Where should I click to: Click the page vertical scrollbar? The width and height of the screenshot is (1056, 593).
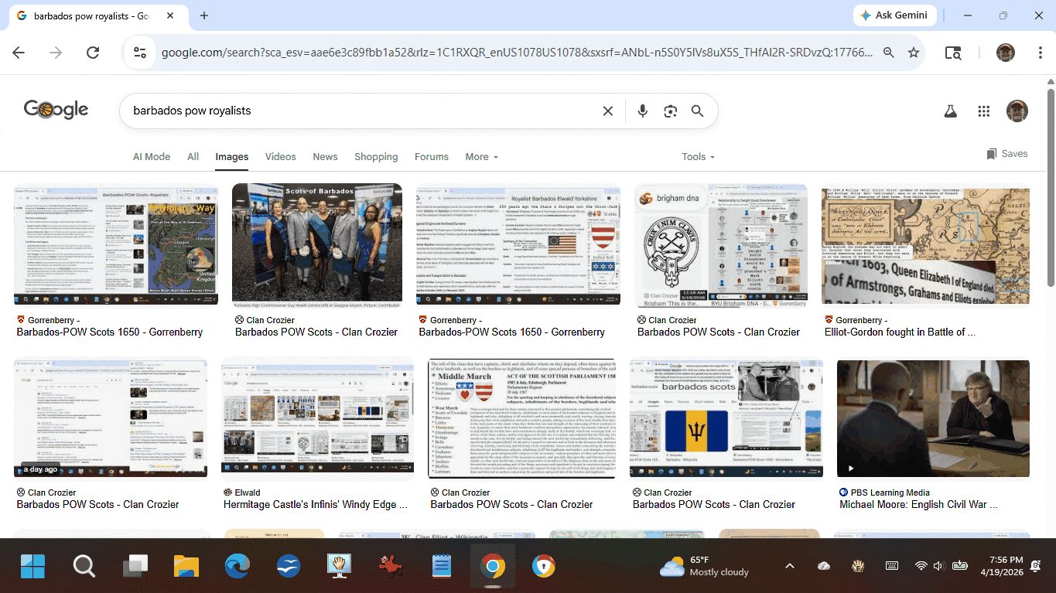[1049, 186]
